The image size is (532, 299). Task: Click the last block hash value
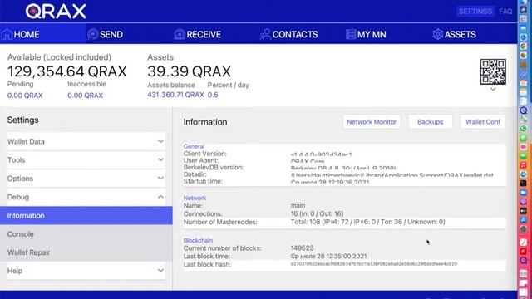point(374,264)
